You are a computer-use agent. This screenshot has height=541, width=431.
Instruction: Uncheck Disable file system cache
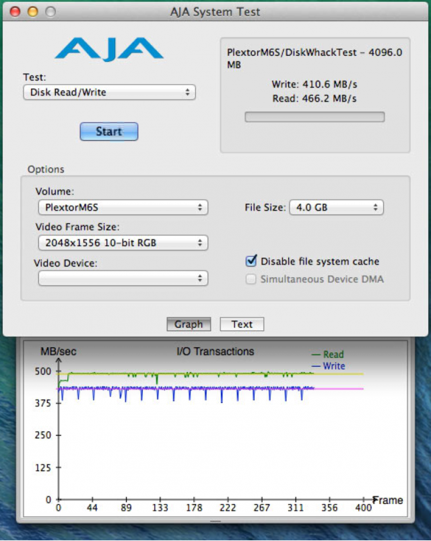click(x=251, y=261)
